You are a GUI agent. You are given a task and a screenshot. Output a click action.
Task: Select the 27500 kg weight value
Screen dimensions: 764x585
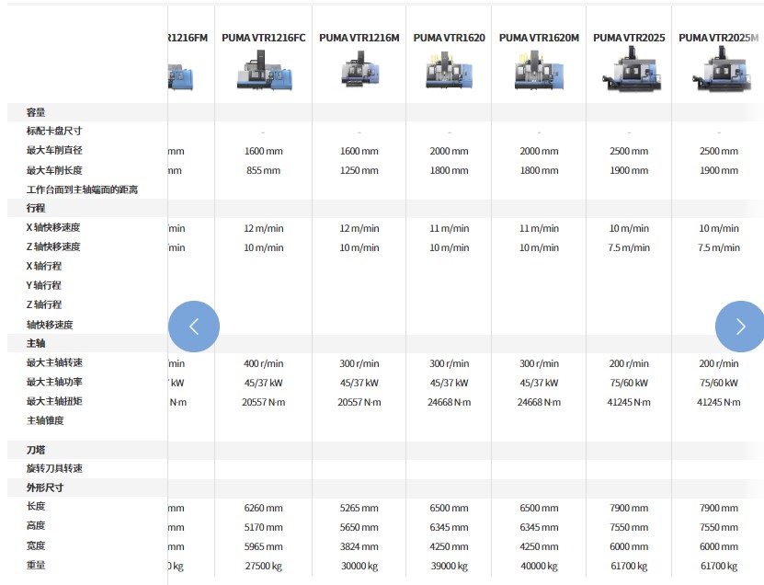[264, 567]
